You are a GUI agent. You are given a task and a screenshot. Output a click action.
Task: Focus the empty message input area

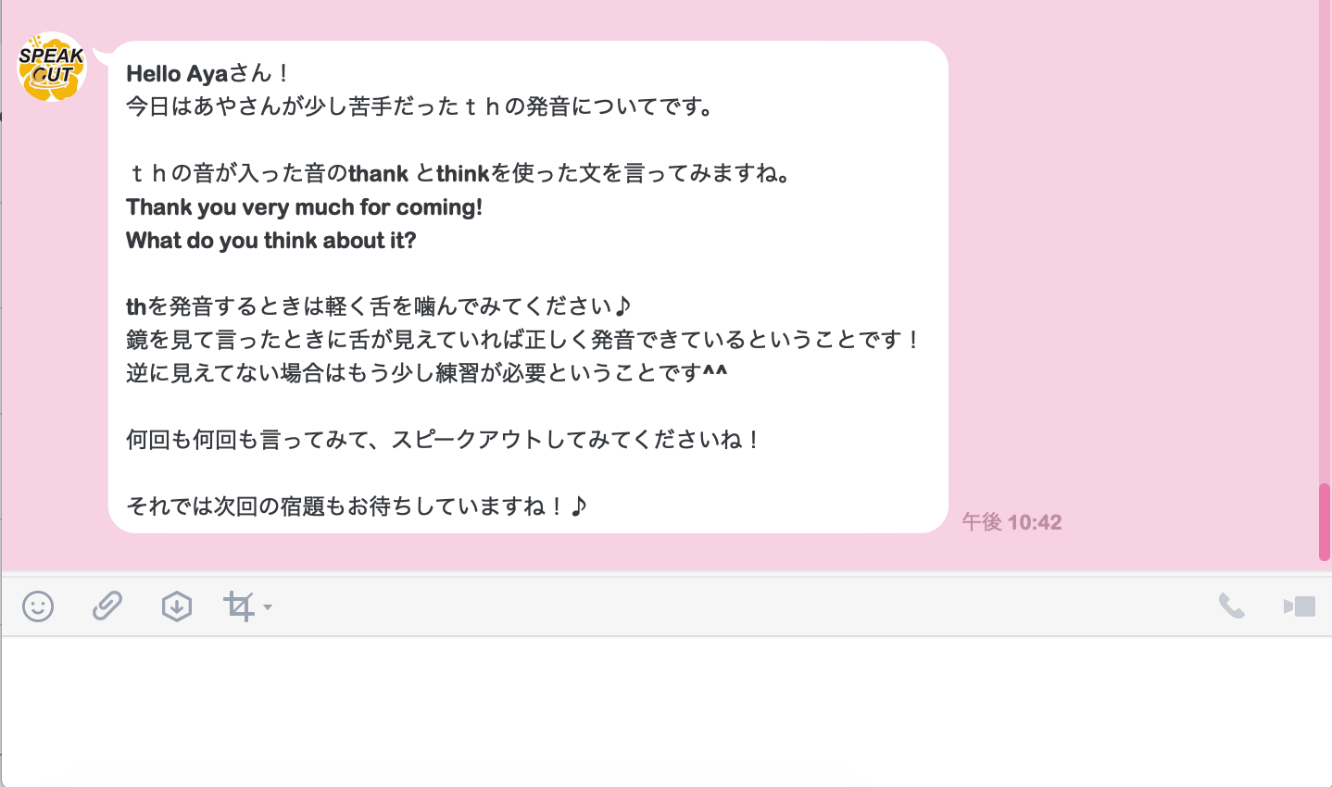click(666, 711)
